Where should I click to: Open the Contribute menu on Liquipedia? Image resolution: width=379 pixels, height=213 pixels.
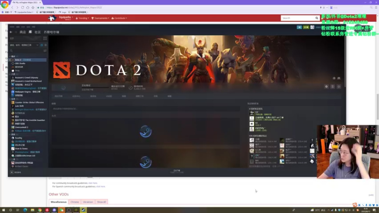(x=119, y=18)
